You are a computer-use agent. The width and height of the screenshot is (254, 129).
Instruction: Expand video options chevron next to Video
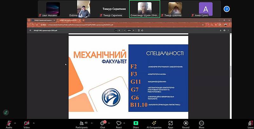tap(34, 123)
